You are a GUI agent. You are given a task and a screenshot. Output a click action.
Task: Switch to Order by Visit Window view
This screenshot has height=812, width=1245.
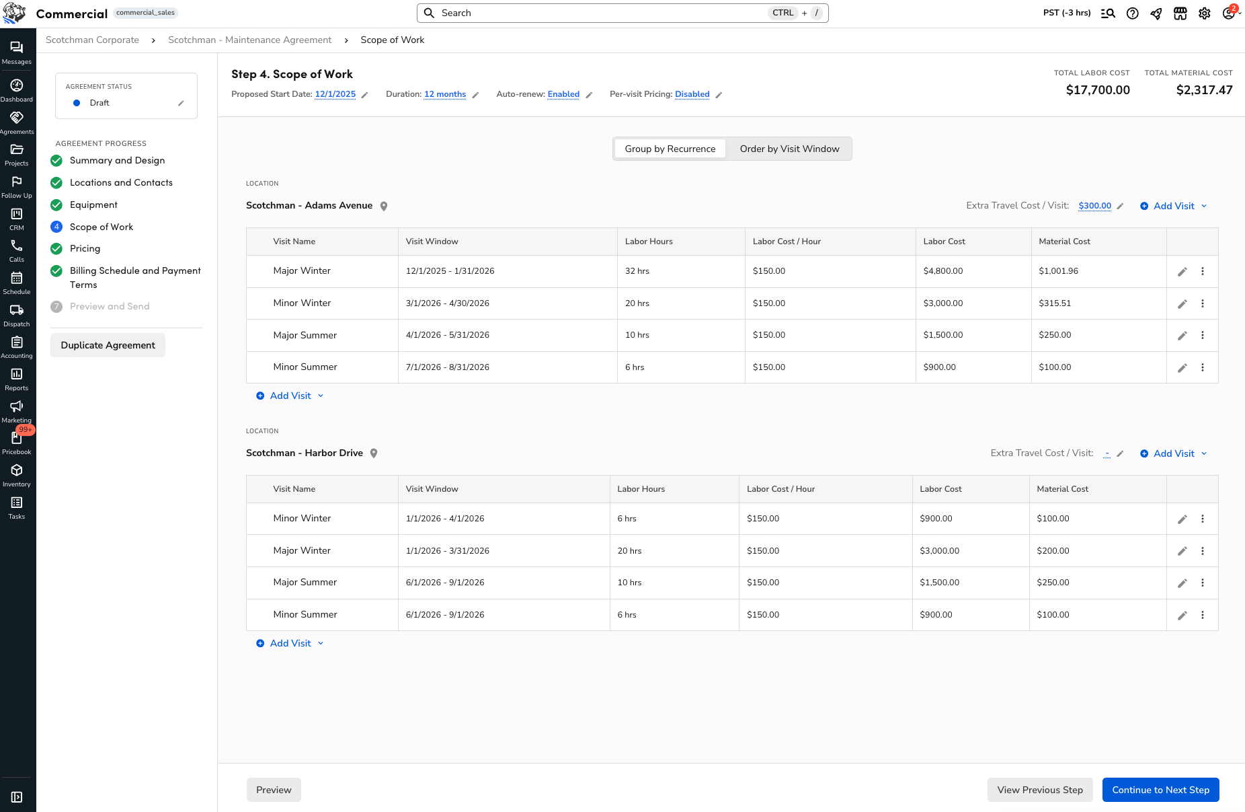click(x=789, y=149)
